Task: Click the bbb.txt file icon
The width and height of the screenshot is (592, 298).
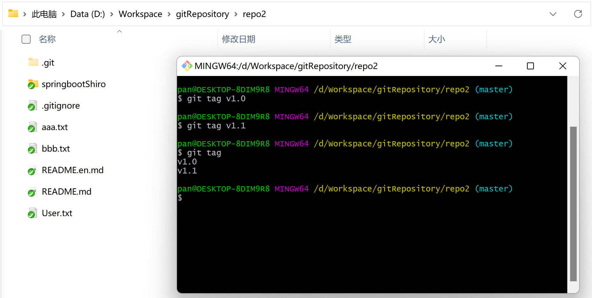Action: (x=33, y=149)
